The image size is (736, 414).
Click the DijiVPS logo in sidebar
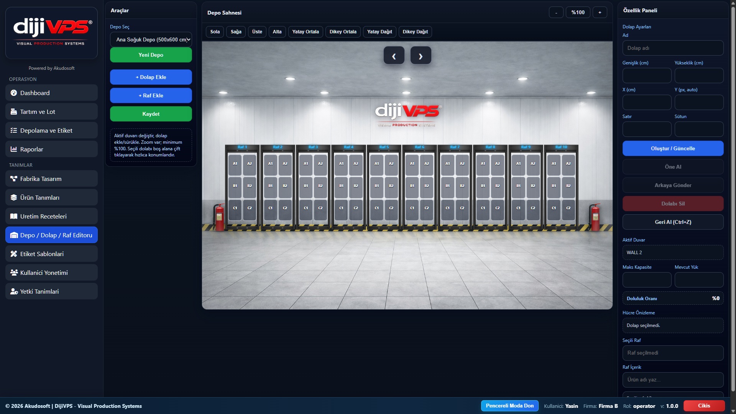pyautogui.click(x=51, y=33)
